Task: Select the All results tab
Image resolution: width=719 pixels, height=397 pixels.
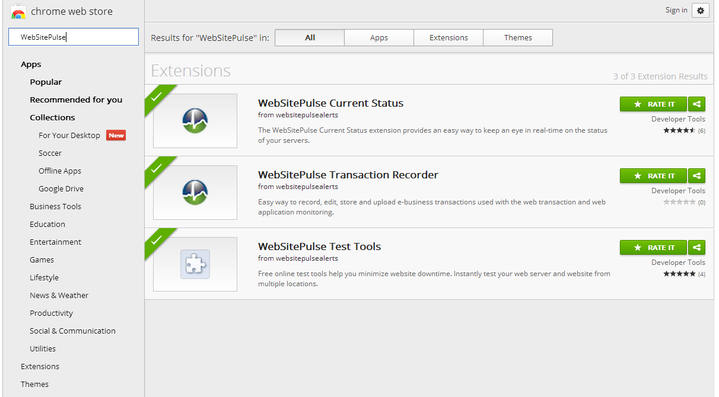Action: [x=310, y=37]
